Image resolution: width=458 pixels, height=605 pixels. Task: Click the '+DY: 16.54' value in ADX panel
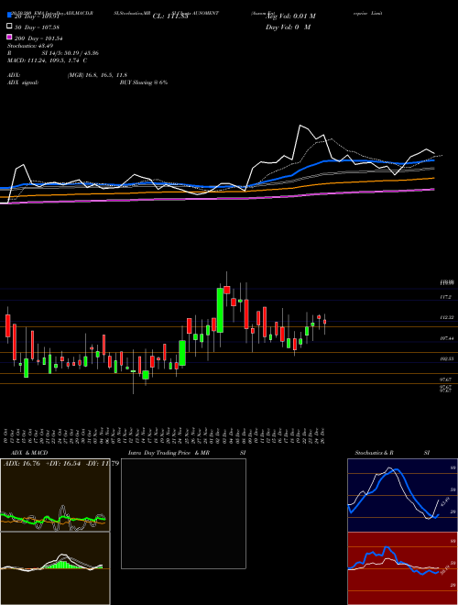click(62, 463)
